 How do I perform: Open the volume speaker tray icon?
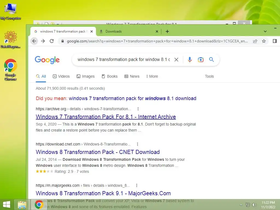click(254, 205)
